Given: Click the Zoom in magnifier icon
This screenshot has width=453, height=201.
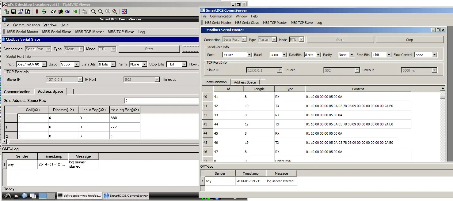Looking at the screenshot, I should pos(93,12).
